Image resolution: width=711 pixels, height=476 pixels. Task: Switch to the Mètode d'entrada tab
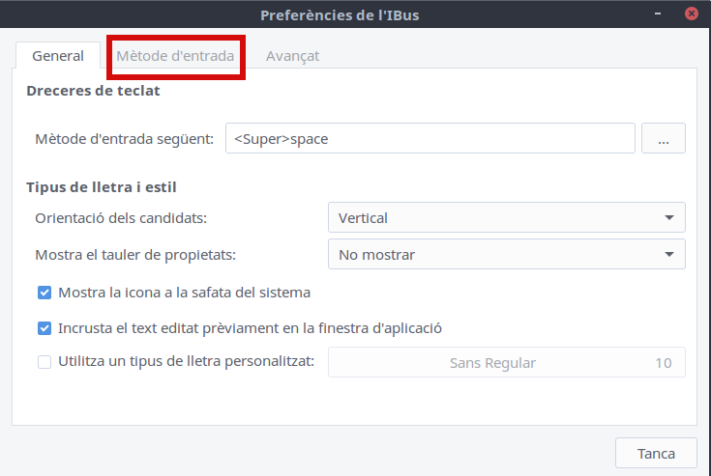click(x=175, y=56)
